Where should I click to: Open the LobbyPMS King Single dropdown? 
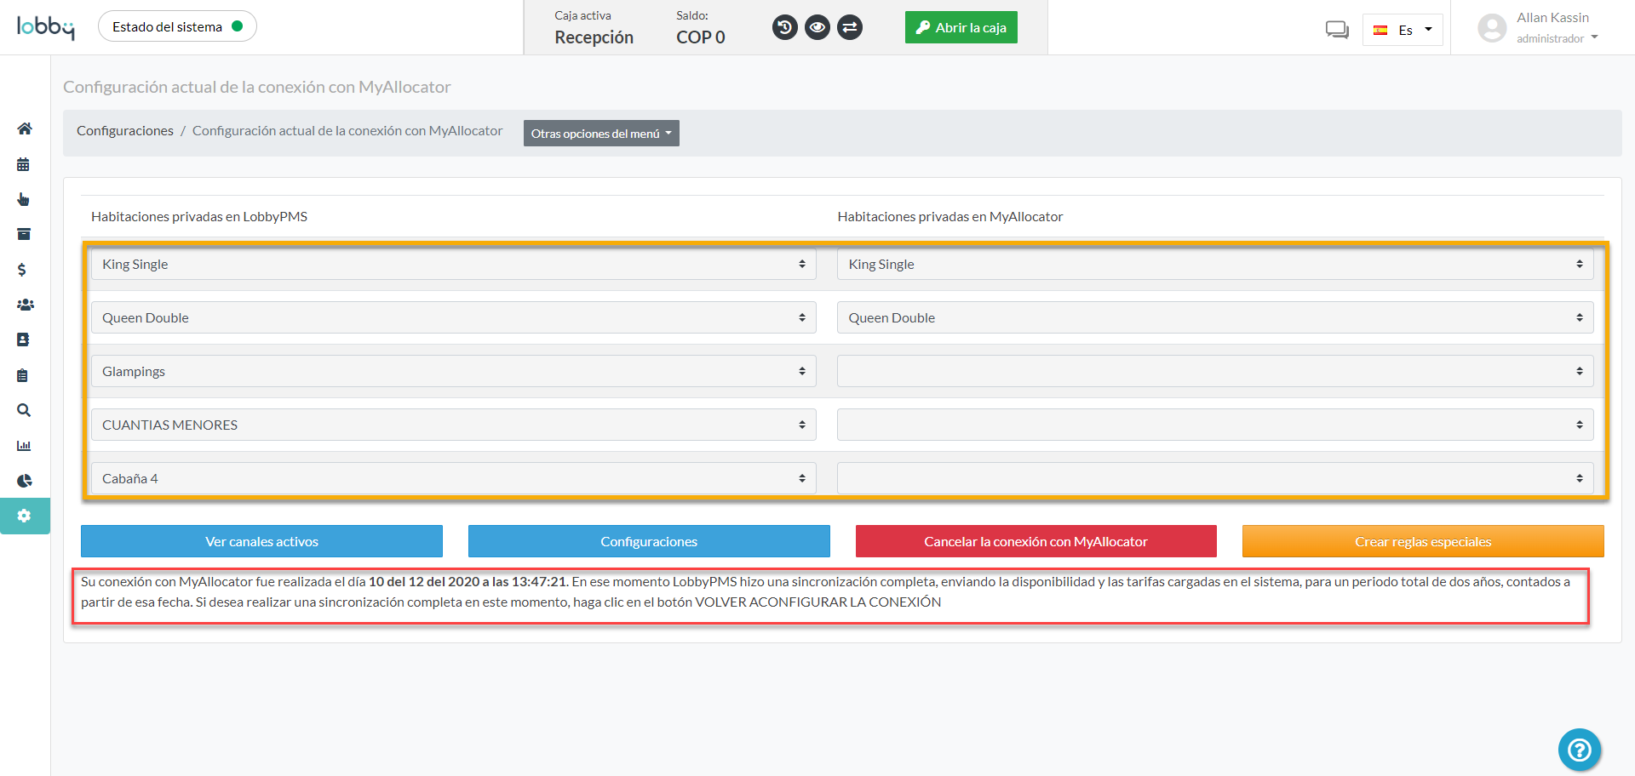[453, 264]
